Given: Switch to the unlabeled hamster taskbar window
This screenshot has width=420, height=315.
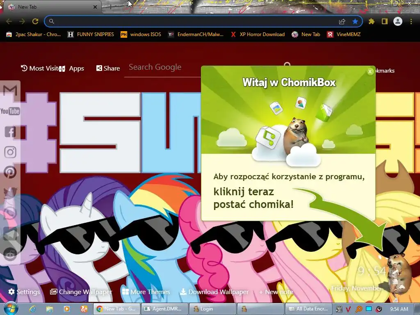Looking at the screenshot, I should pyautogui.click(x=260, y=309).
